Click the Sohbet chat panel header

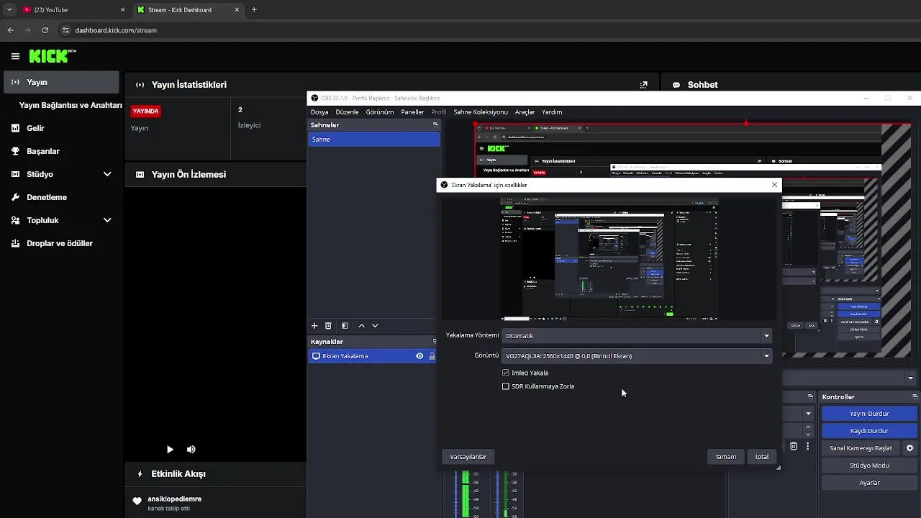pyautogui.click(x=695, y=85)
